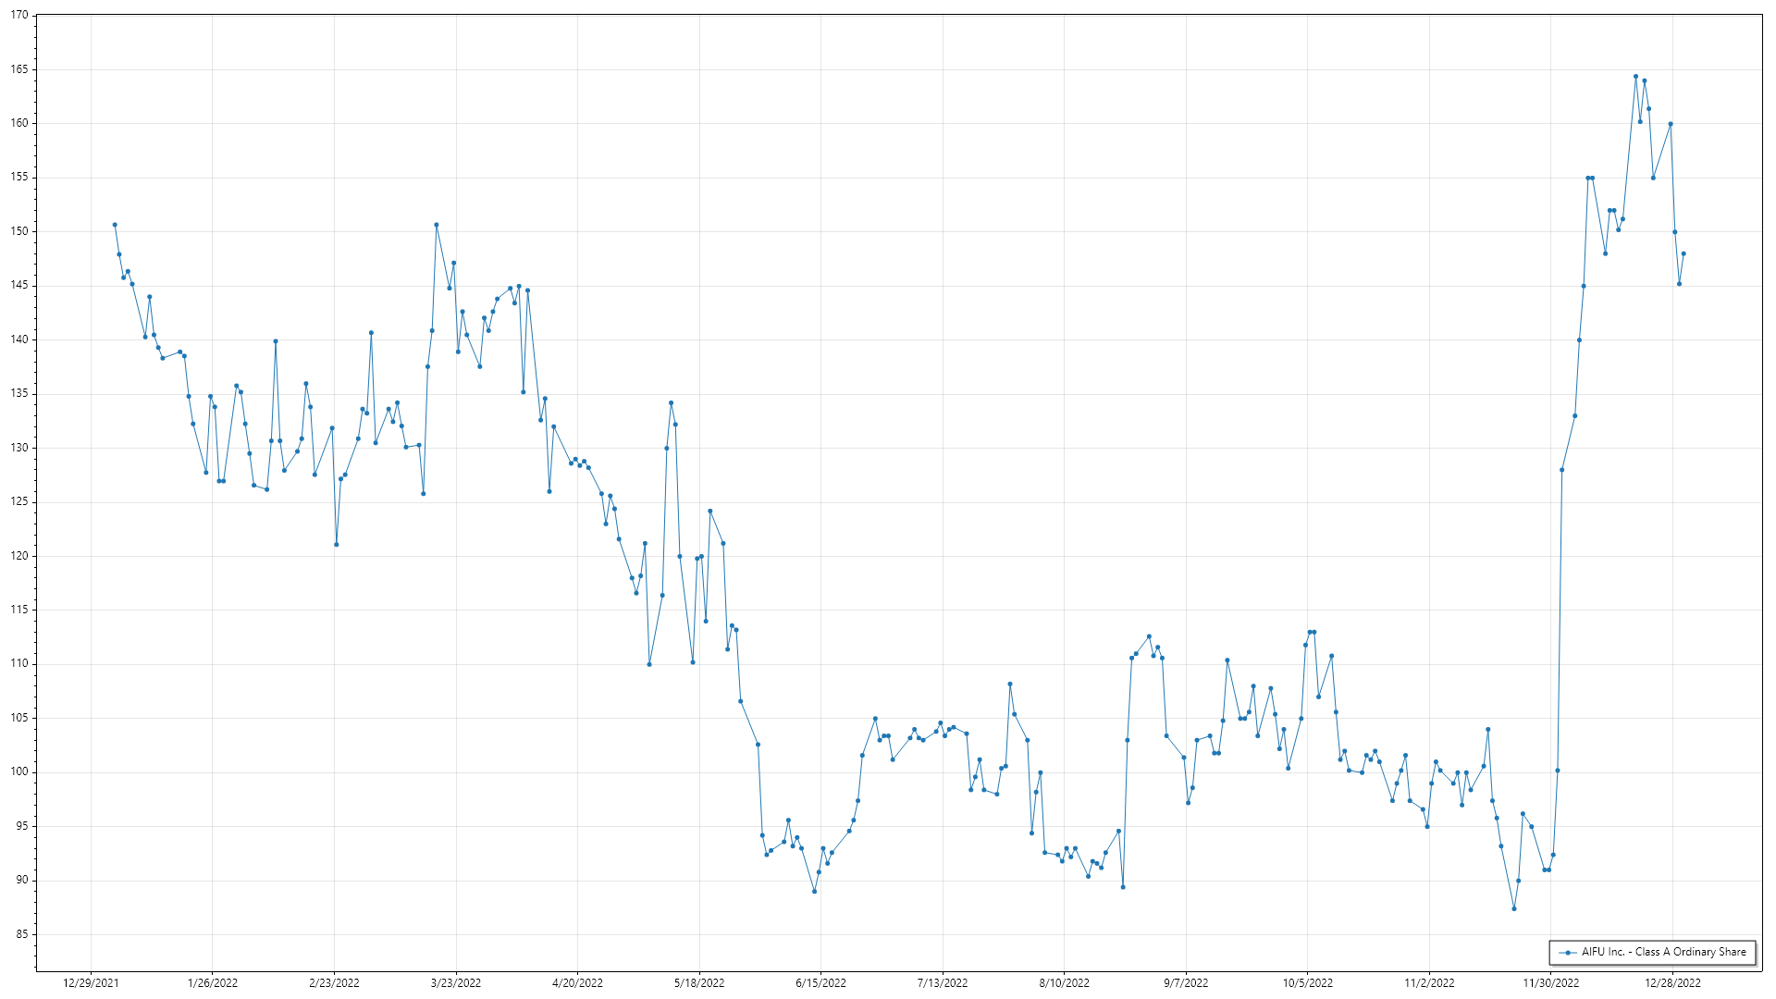Click the 5/18/2022 x-axis date label
The width and height of the screenshot is (1776, 999).
click(699, 983)
